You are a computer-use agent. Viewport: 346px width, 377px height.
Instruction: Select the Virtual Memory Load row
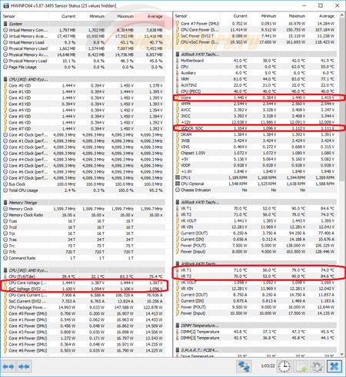tap(84, 42)
